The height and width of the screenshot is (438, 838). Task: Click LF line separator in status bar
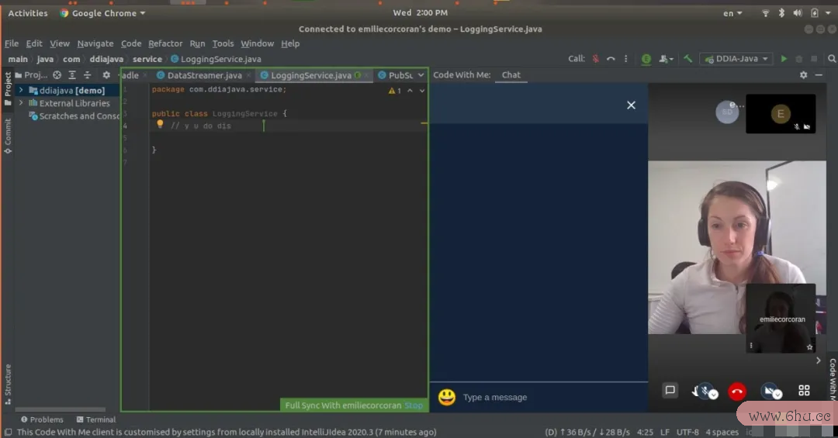(x=665, y=432)
